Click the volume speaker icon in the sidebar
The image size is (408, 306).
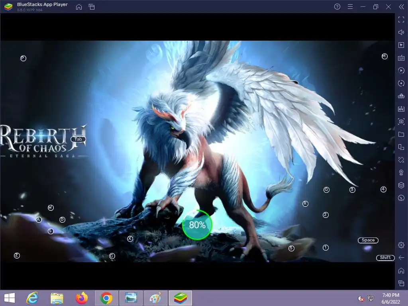tap(401, 32)
